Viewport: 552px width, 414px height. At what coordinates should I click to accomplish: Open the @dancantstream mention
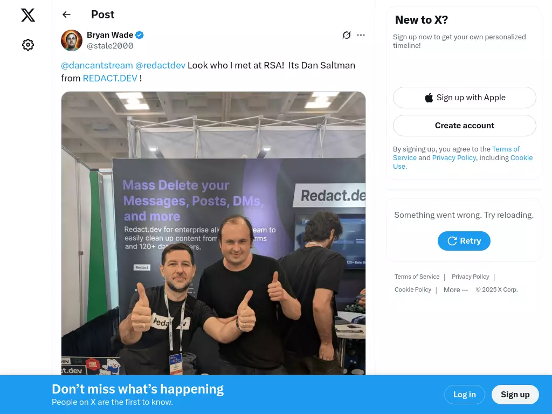point(97,65)
